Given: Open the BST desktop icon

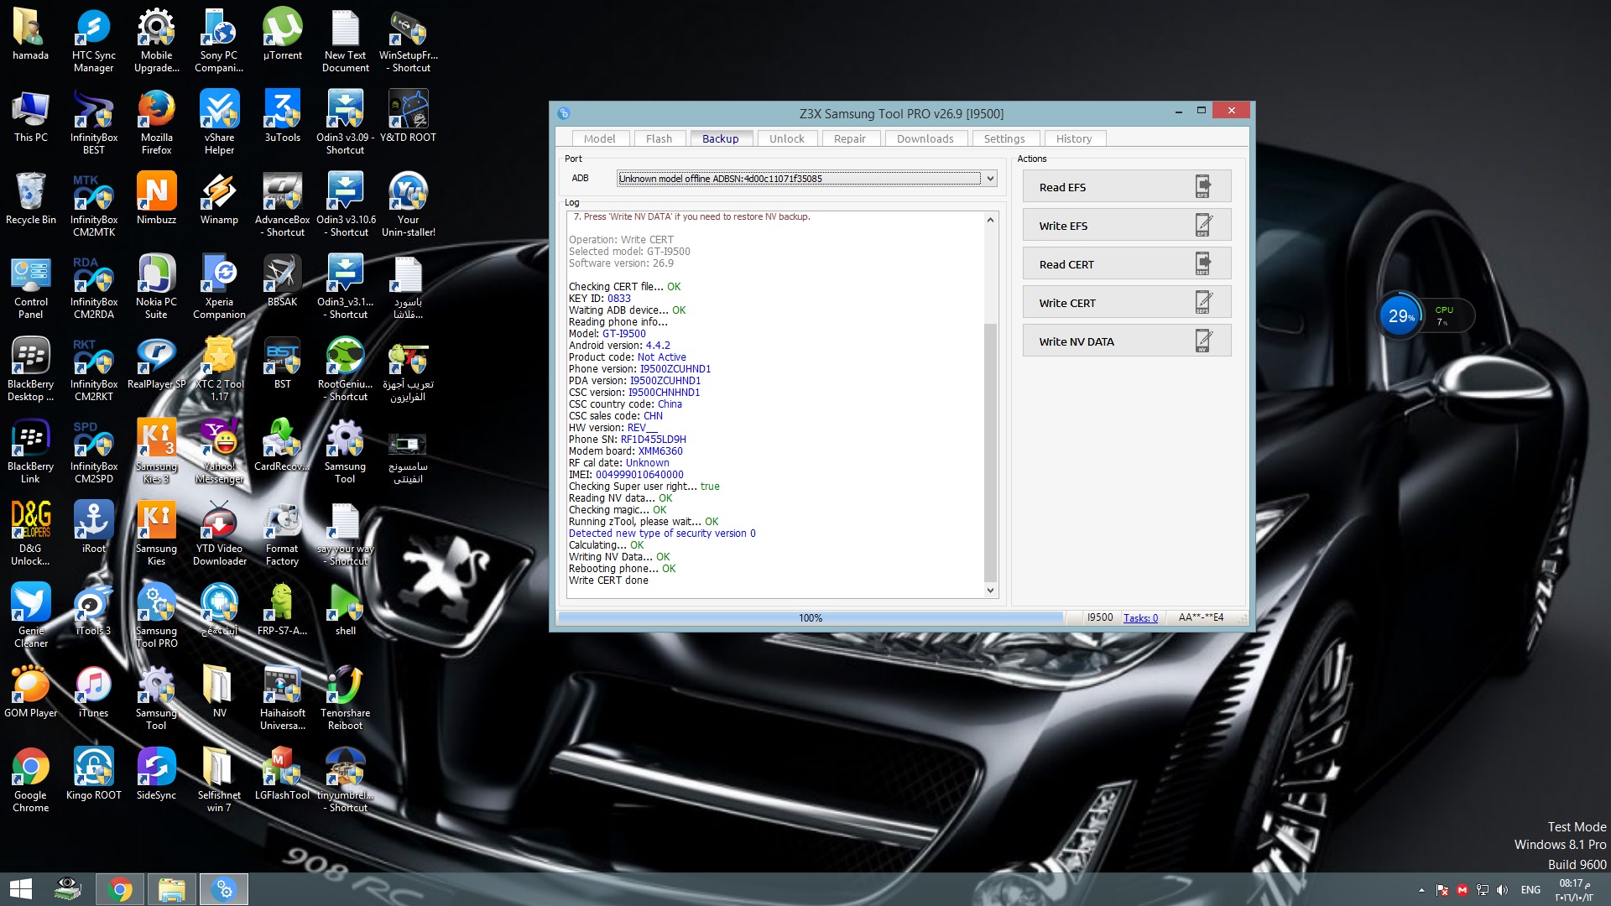Looking at the screenshot, I should point(283,363).
